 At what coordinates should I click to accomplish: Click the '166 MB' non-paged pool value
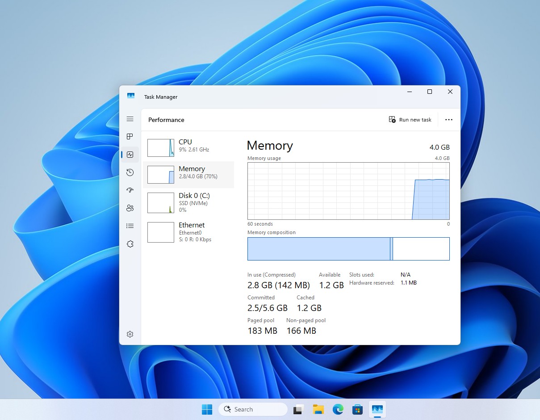coord(301,331)
